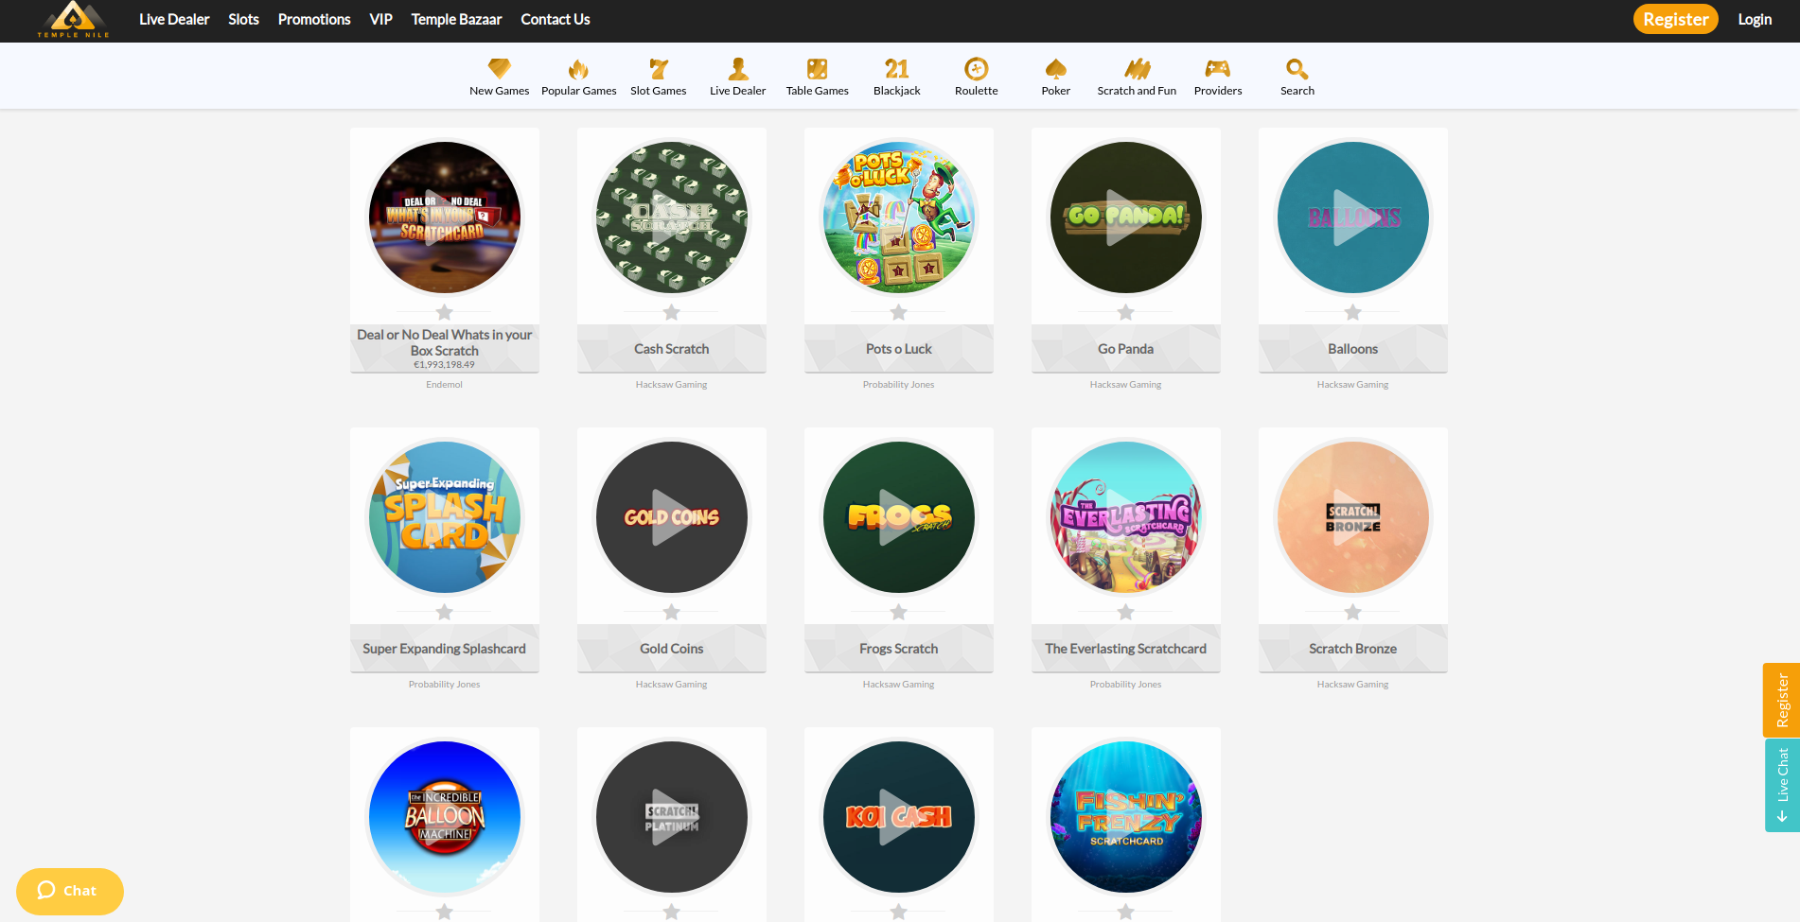Select the Poker spade icon
Image resolution: width=1800 pixels, height=922 pixels.
[1055, 69]
